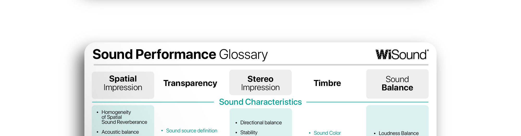The image size is (521, 136).
Task: Click the teal panel under Sound Balance
Action: point(397,121)
